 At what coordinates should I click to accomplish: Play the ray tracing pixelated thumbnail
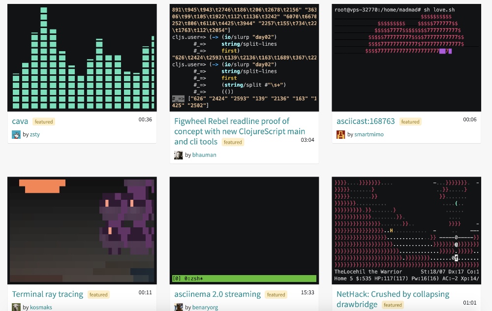[82, 230]
